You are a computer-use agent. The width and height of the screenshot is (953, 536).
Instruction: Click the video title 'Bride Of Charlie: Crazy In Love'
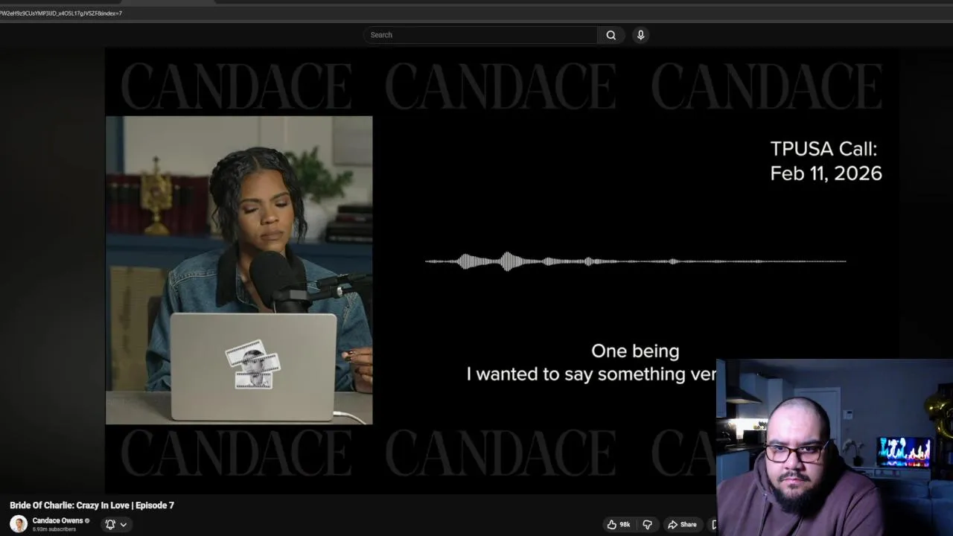(x=92, y=505)
